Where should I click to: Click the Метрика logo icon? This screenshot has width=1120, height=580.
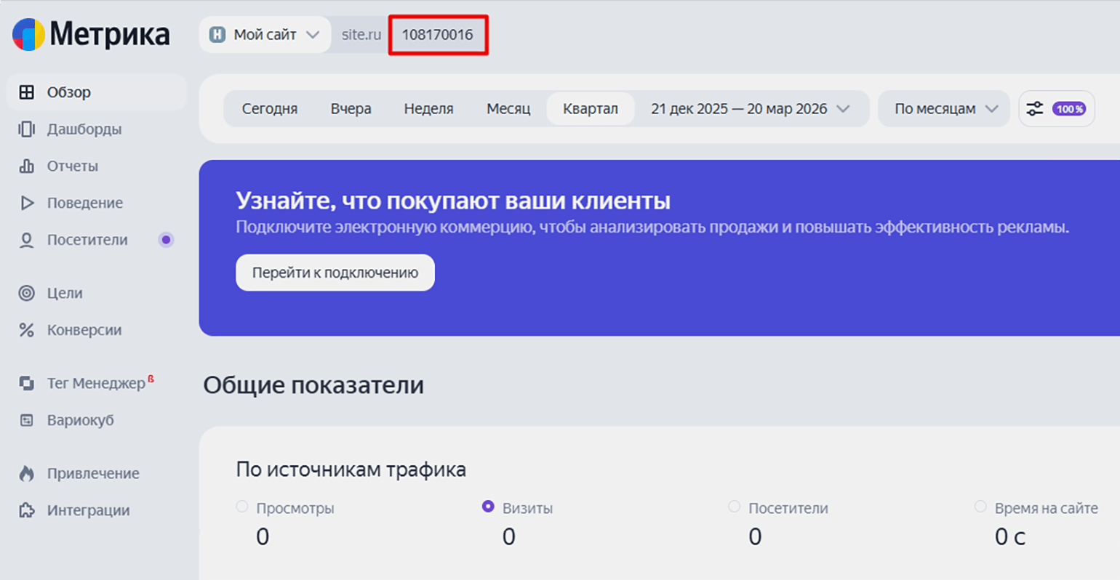click(x=28, y=34)
